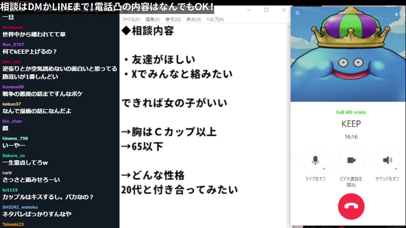Click the line ・Xでみんなと絡みたい

pyautogui.click(x=178, y=74)
